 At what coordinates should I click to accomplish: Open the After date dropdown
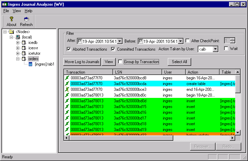(119, 41)
